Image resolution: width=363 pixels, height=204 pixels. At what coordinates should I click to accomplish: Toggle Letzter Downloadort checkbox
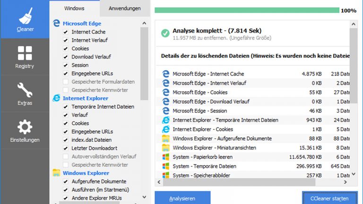(66, 148)
